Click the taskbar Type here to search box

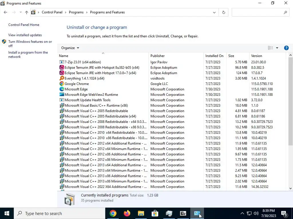[x=60, y=213]
